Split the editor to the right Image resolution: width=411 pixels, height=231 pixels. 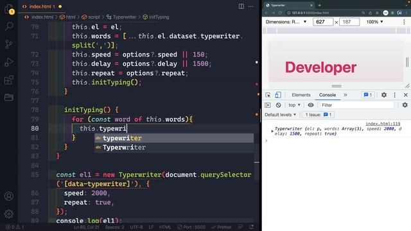(241, 6)
